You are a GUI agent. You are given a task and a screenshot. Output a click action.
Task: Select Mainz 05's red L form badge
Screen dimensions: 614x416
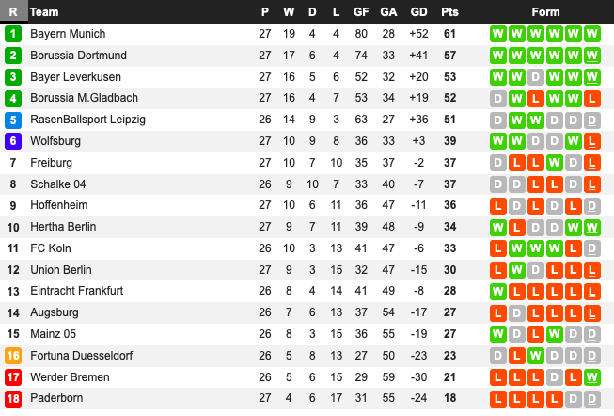[x=536, y=334]
